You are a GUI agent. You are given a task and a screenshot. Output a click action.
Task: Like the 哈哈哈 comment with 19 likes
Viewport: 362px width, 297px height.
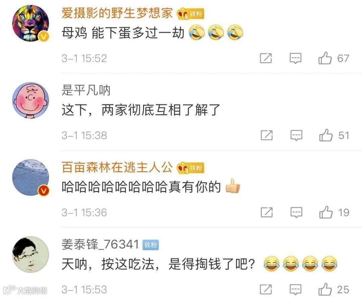326,212
